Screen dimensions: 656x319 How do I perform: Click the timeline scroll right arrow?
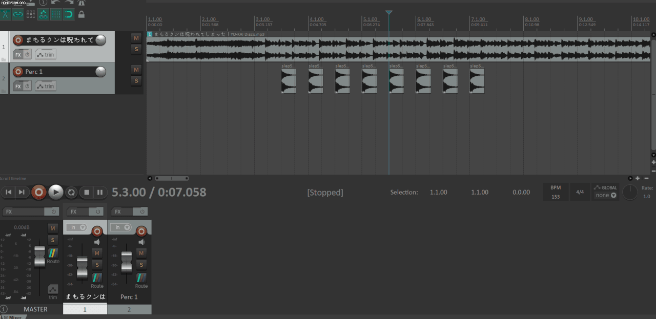630,178
